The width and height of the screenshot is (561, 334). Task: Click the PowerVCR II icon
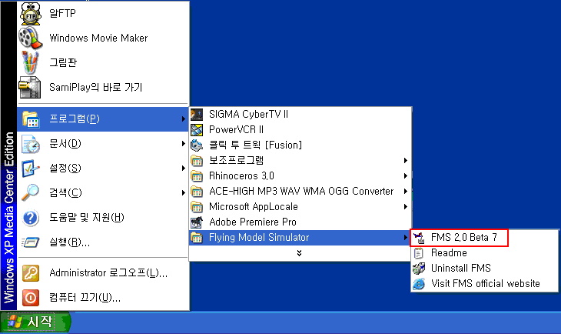point(197,130)
